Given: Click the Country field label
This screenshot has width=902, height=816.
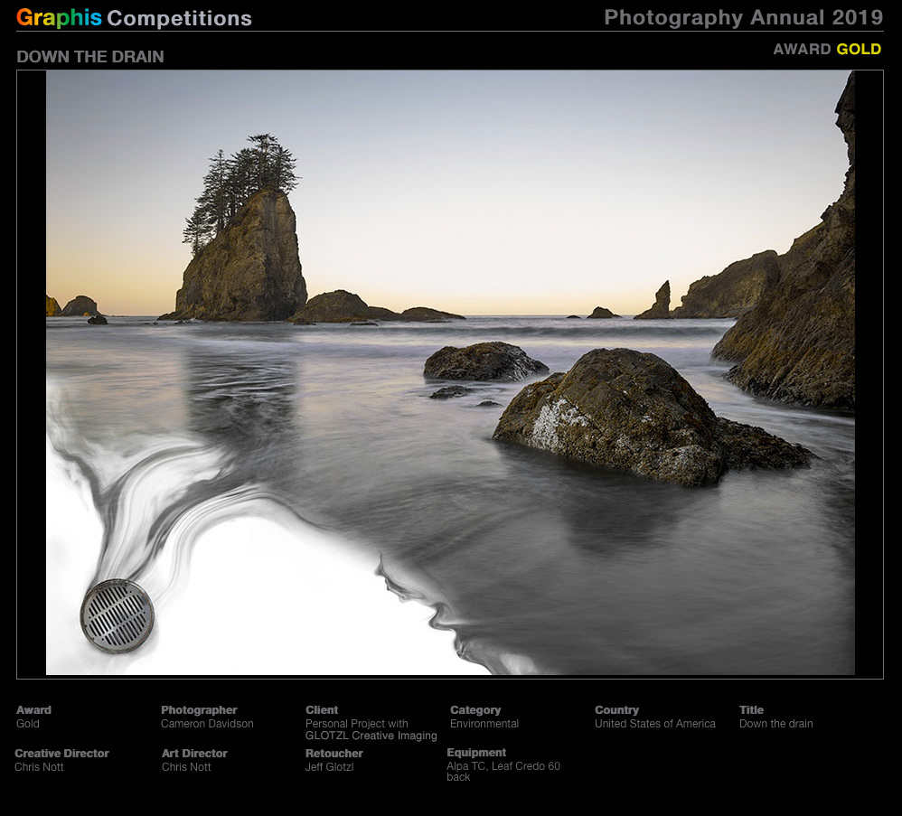Looking at the screenshot, I should [616, 709].
